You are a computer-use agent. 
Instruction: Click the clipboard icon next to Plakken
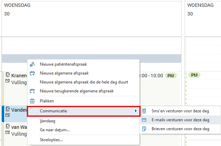33,101
